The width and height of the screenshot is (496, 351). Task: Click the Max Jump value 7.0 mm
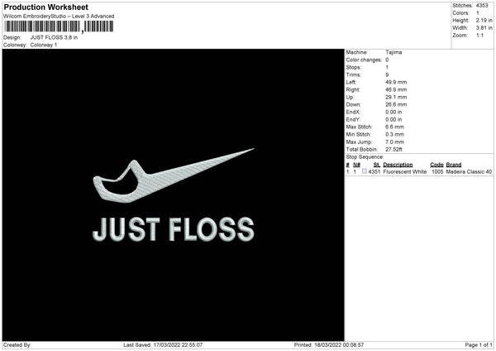(x=395, y=142)
